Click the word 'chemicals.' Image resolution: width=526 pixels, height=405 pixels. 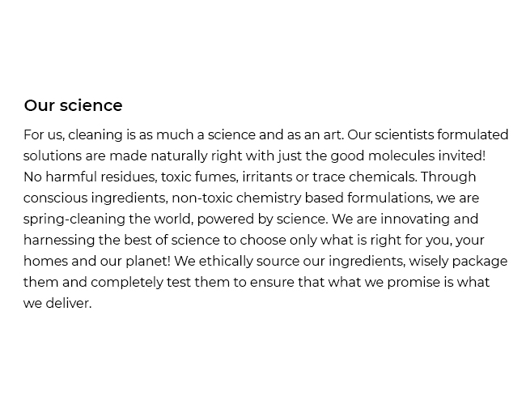pyautogui.click(x=383, y=177)
